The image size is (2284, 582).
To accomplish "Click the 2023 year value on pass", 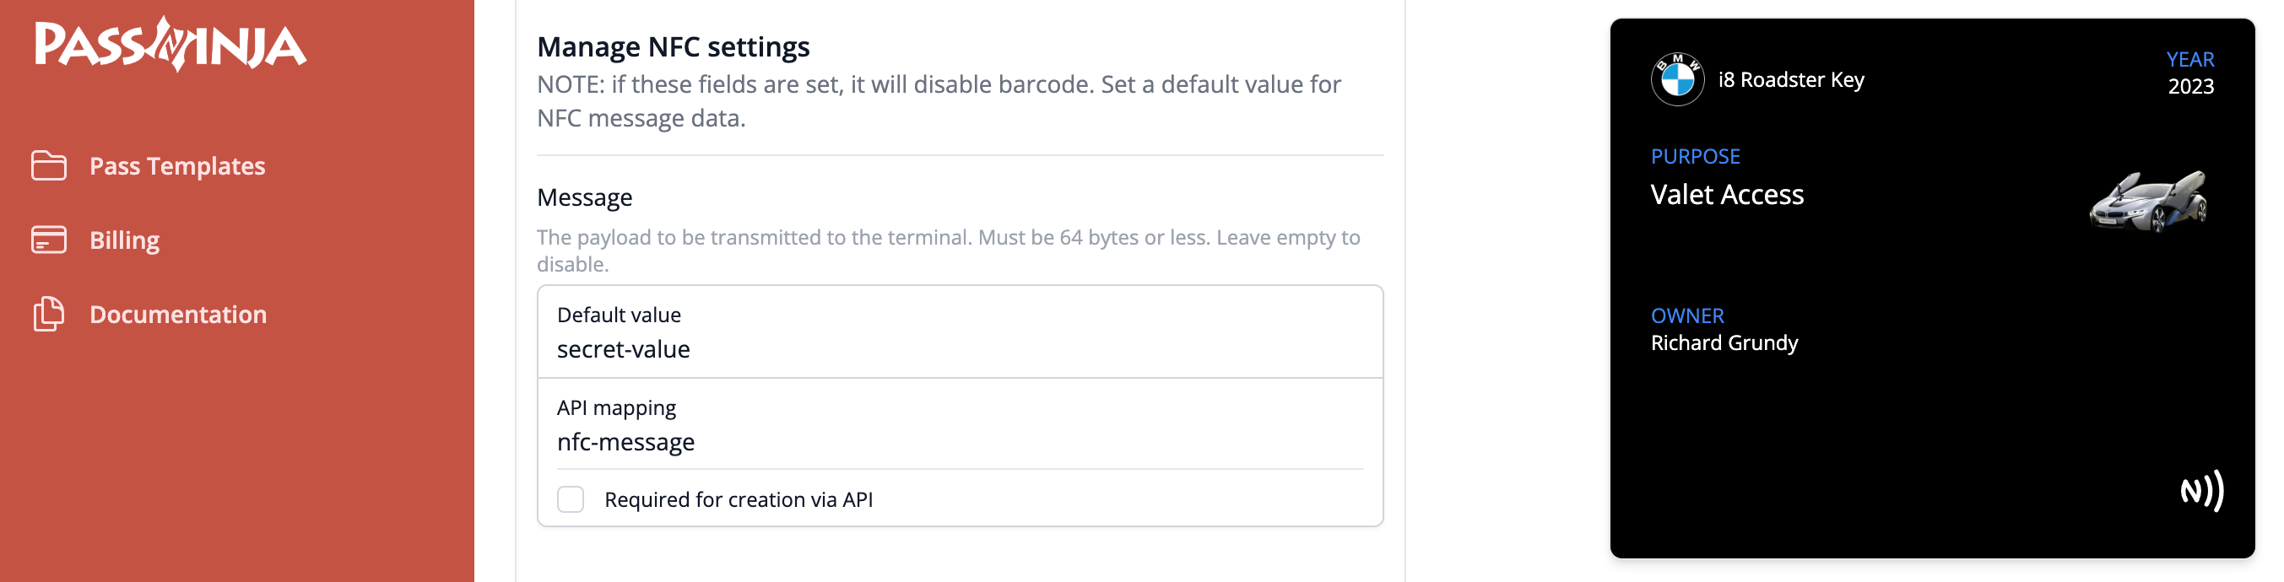I will [x=2190, y=87].
